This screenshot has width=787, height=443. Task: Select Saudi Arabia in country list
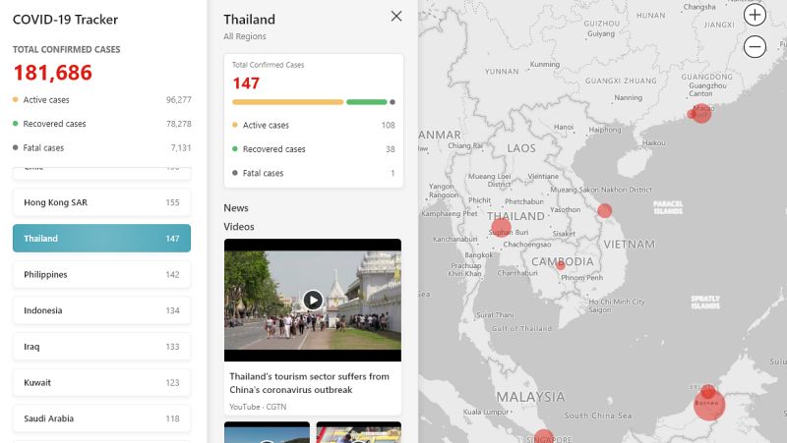[102, 419]
